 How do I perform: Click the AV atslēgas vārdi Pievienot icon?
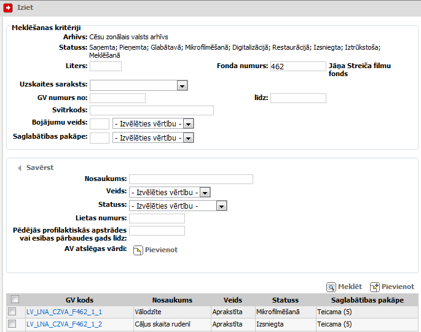coord(138,250)
